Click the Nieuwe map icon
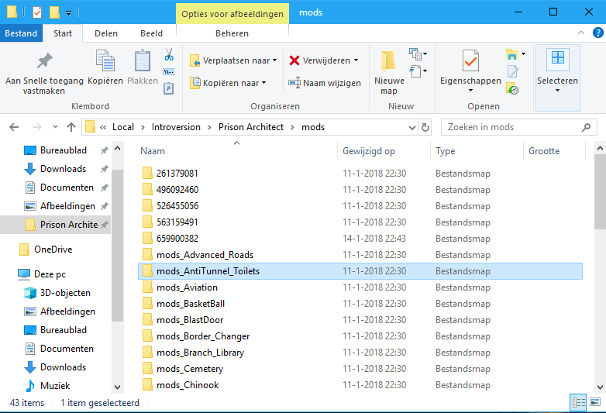606x413 pixels. [x=388, y=61]
